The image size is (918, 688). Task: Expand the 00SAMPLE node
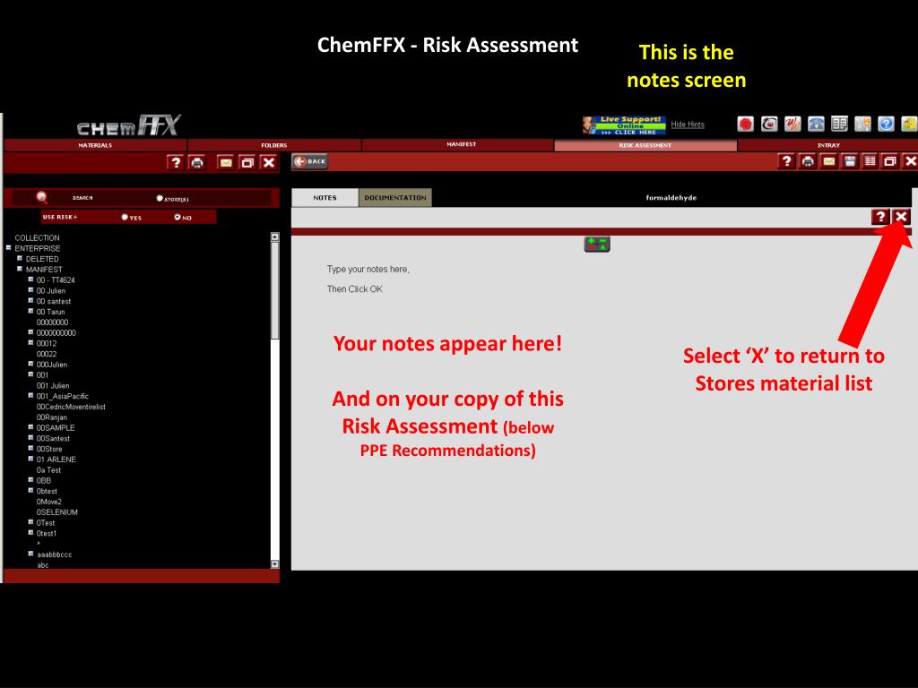click(31, 427)
